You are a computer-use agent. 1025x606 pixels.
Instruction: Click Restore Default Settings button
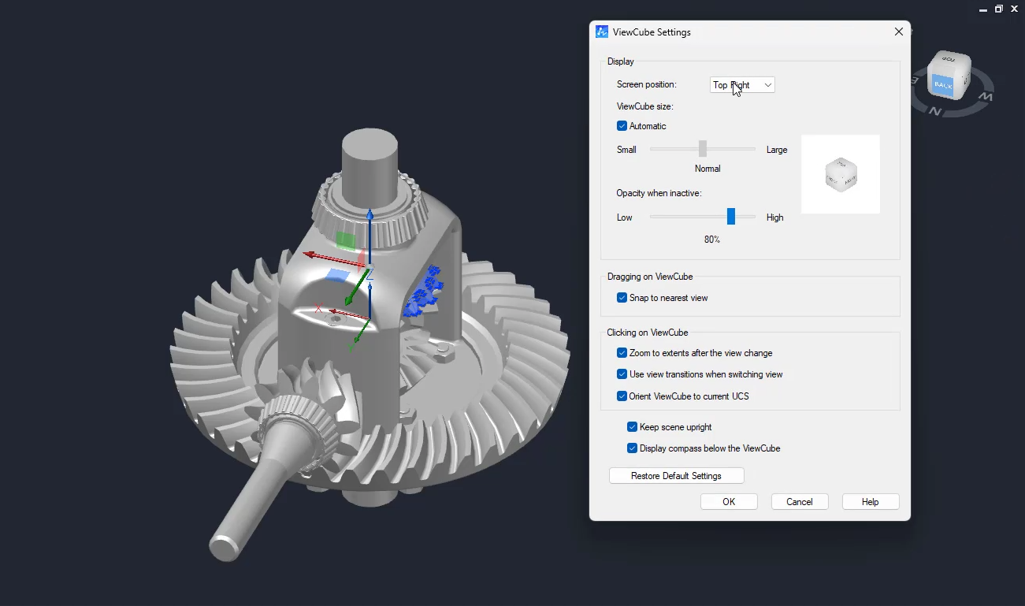pyautogui.click(x=677, y=476)
